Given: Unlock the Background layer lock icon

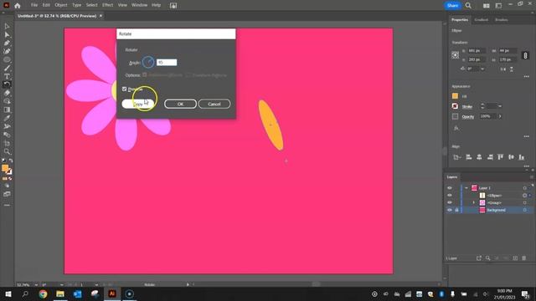Looking at the screenshot, I should pos(456,210).
